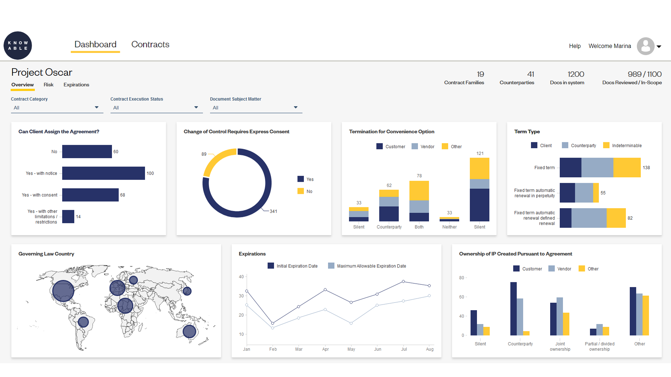The image size is (671, 377).
Task: Click the 19 Contract Families stat
Action: [x=464, y=78]
